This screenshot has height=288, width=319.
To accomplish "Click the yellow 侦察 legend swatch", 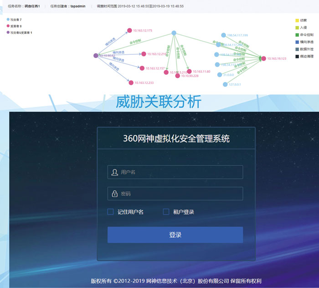I will pyautogui.click(x=297, y=21).
